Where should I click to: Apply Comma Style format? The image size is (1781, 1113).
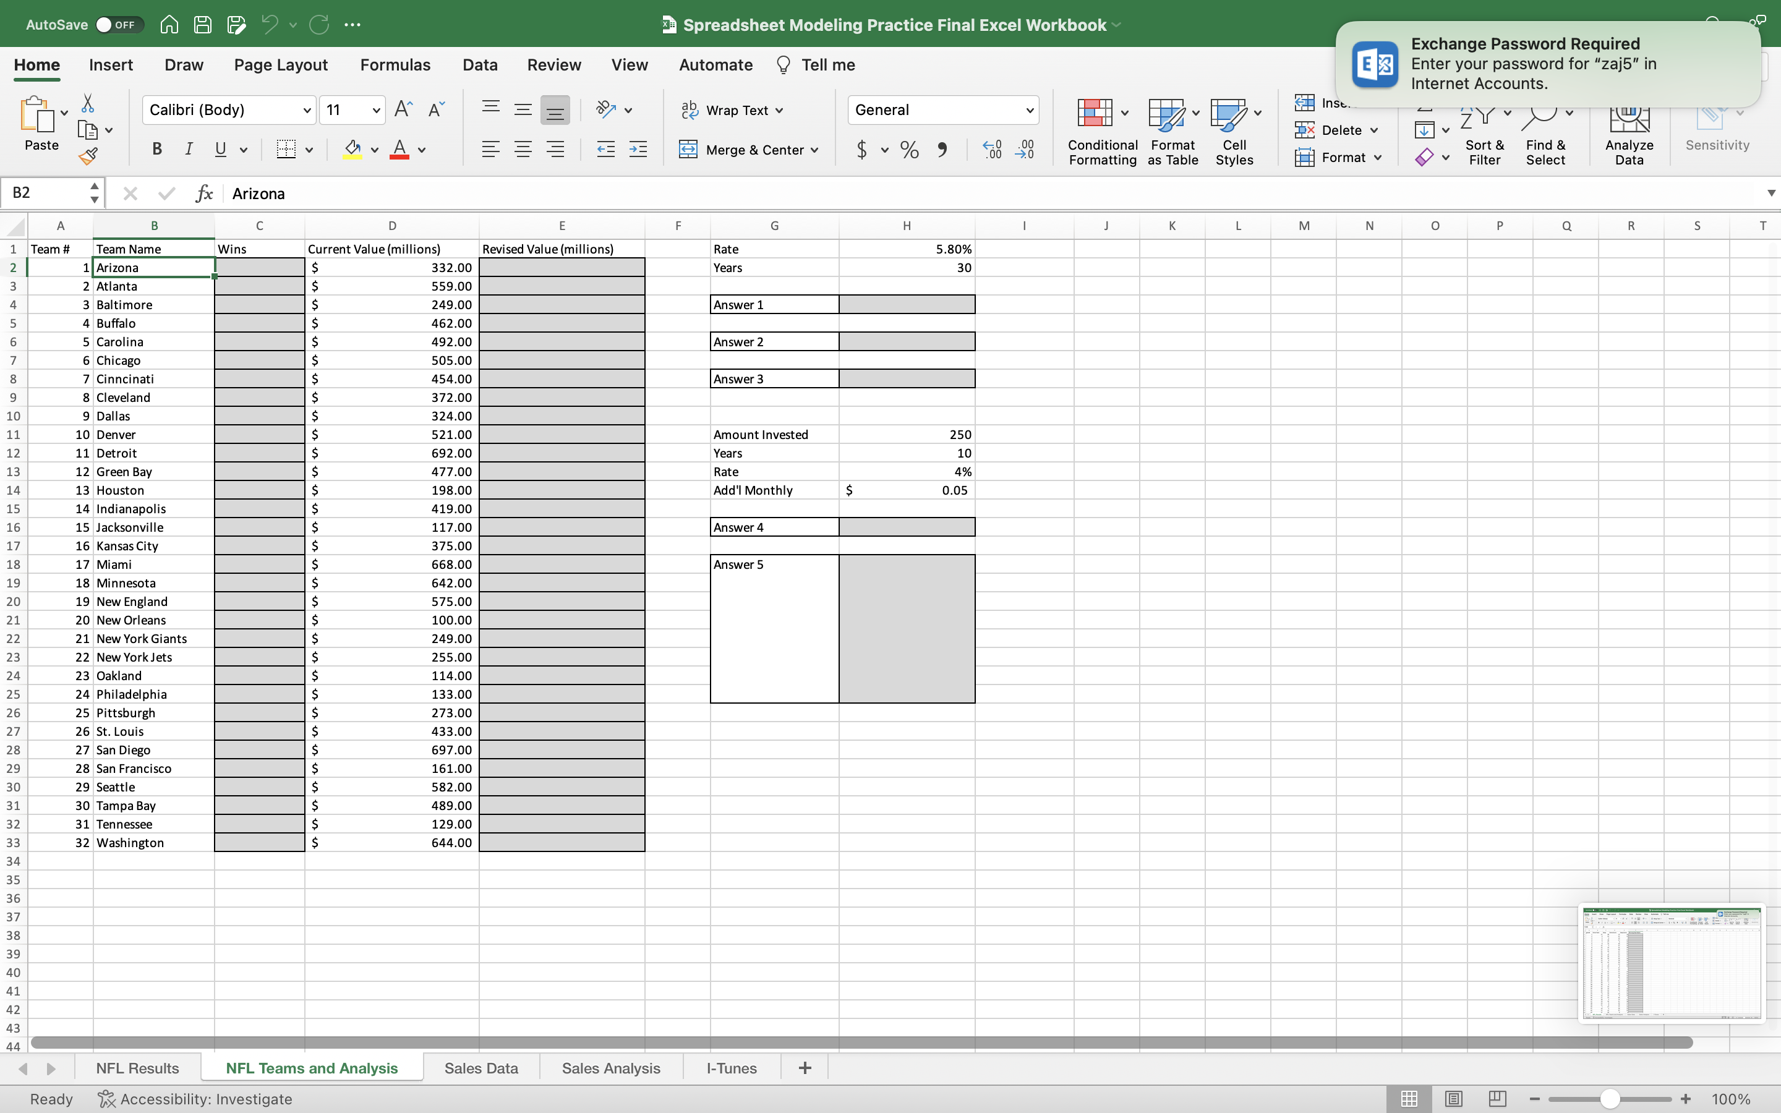point(942,150)
